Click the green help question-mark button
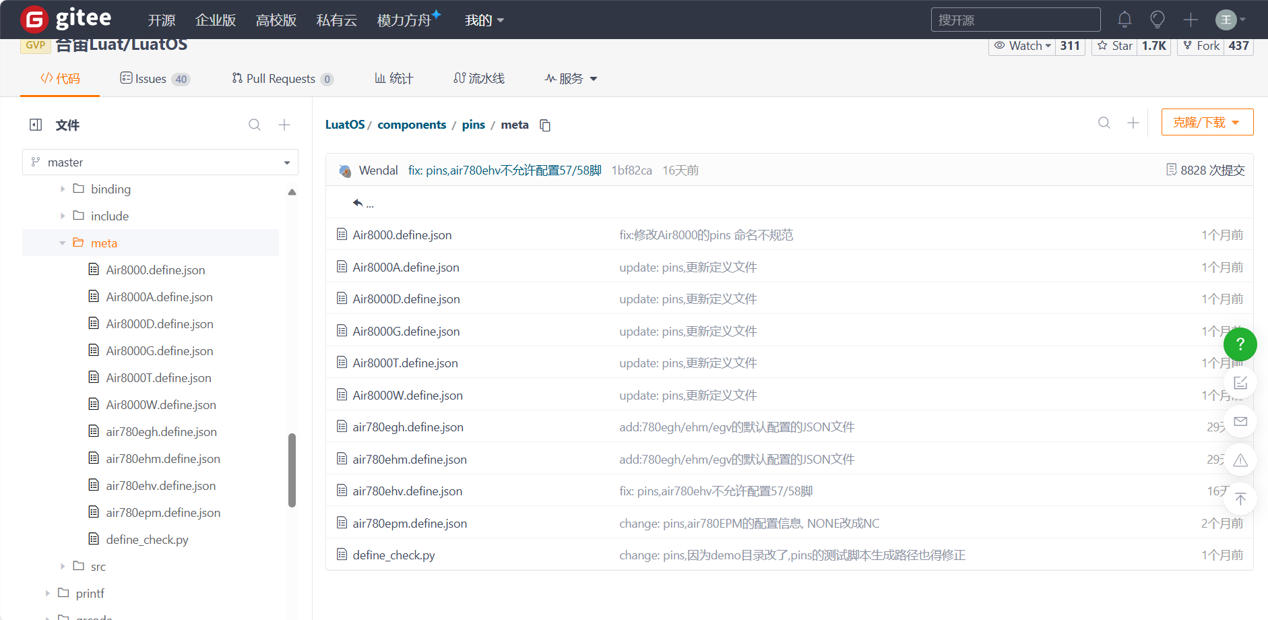Screen dimensions: 1268x620 (x=1240, y=344)
